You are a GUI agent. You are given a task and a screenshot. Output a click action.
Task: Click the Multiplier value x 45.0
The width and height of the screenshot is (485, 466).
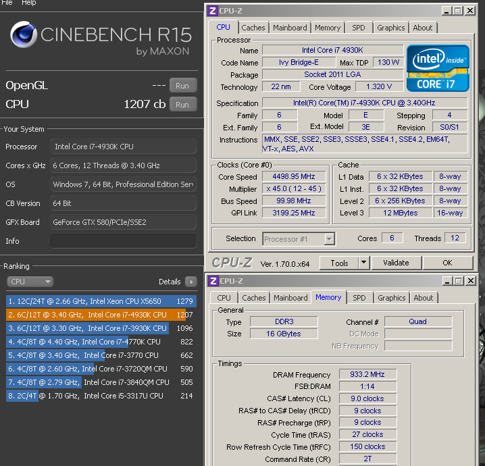coord(294,188)
